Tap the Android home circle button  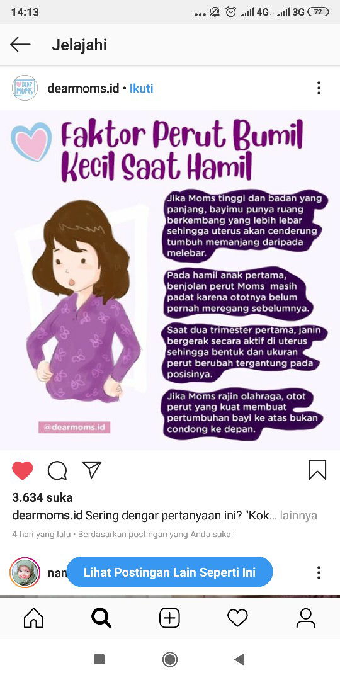click(x=169, y=660)
